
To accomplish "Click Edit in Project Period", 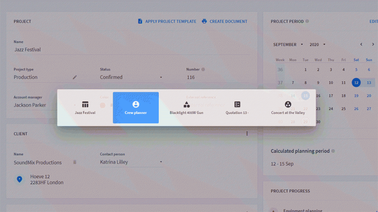I will (x=373, y=21).
